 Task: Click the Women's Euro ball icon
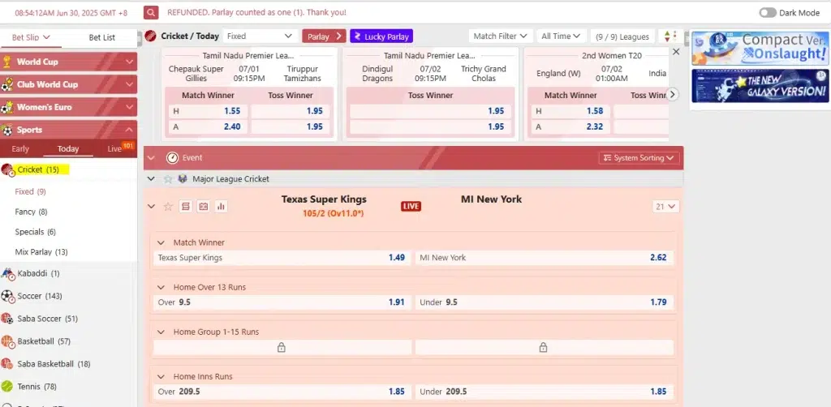pos(6,107)
